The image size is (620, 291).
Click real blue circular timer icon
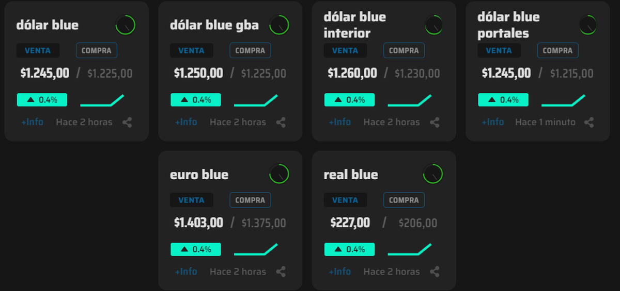coord(433,174)
